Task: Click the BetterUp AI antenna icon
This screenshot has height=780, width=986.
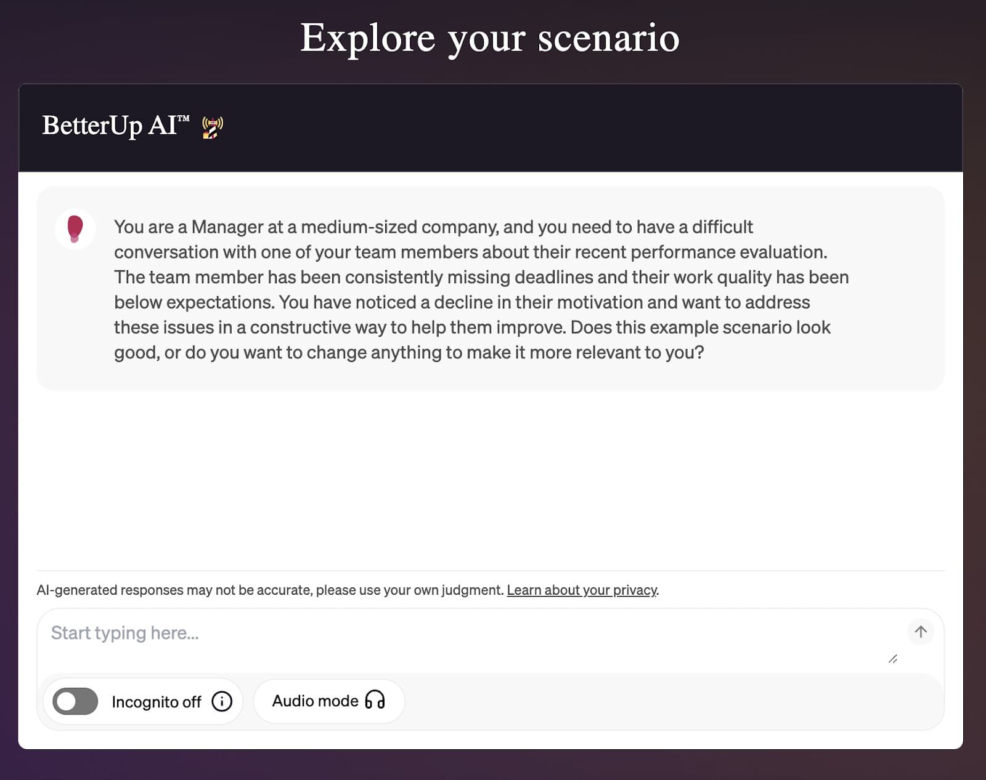Action: (x=213, y=127)
